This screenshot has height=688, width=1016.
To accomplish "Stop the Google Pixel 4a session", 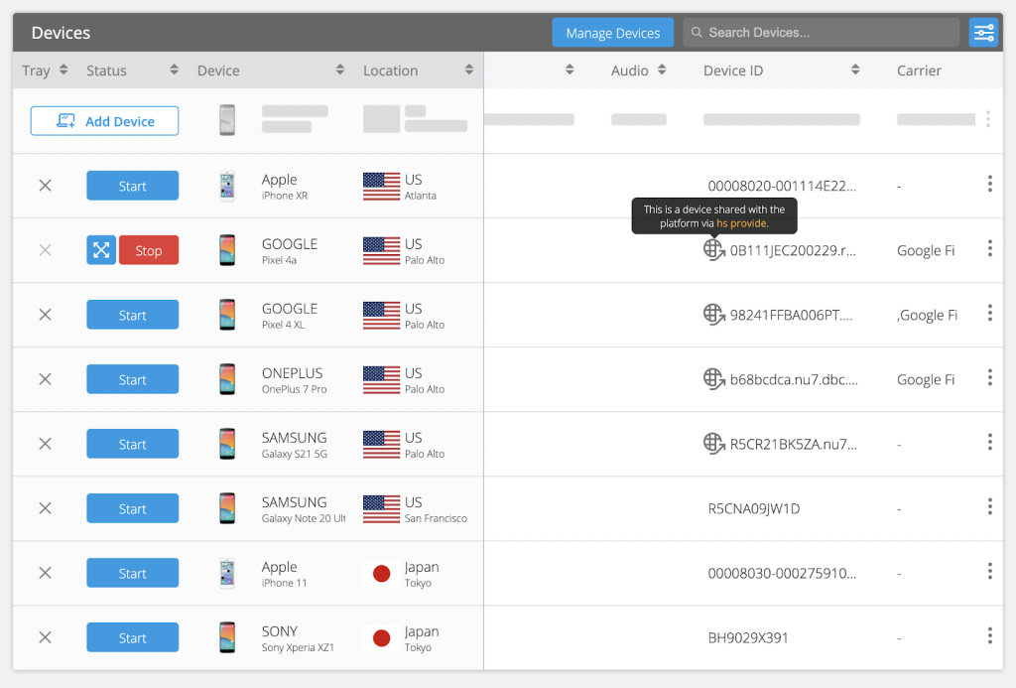I will [149, 250].
